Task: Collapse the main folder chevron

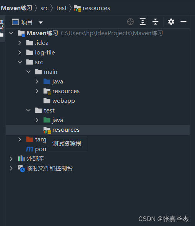Action: 28,71
